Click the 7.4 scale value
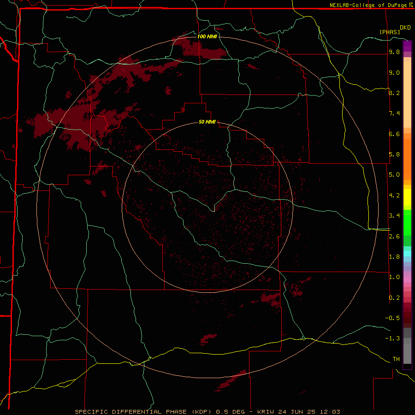The height and width of the screenshot is (415, 415). [x=394, y=113]
